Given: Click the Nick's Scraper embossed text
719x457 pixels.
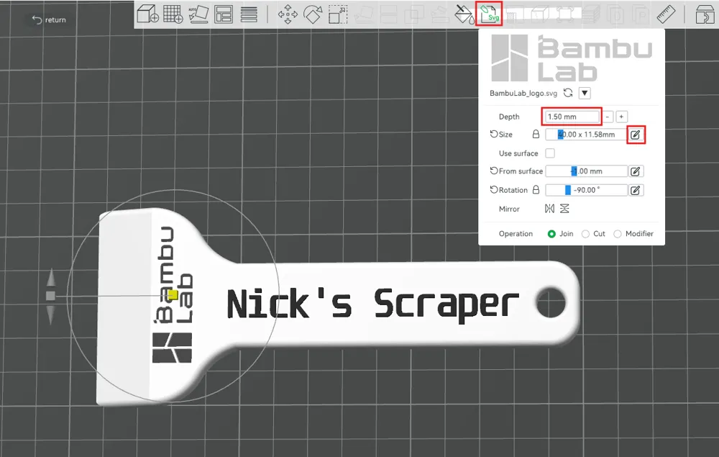Looking at the screenshot, I should [372, 304].
